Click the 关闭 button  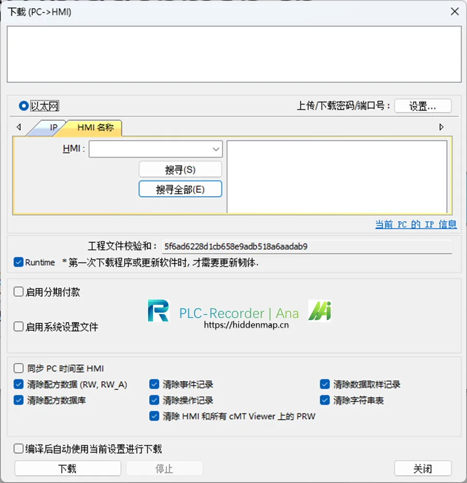[423, 468]
